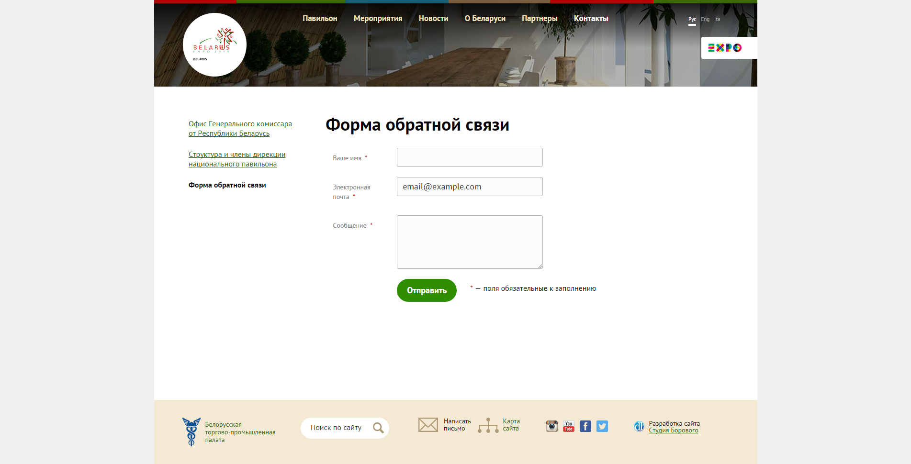Screen dimensions: 911x464
Task: Open Написать письмо footer link
Action: click(x=457, y=425)
